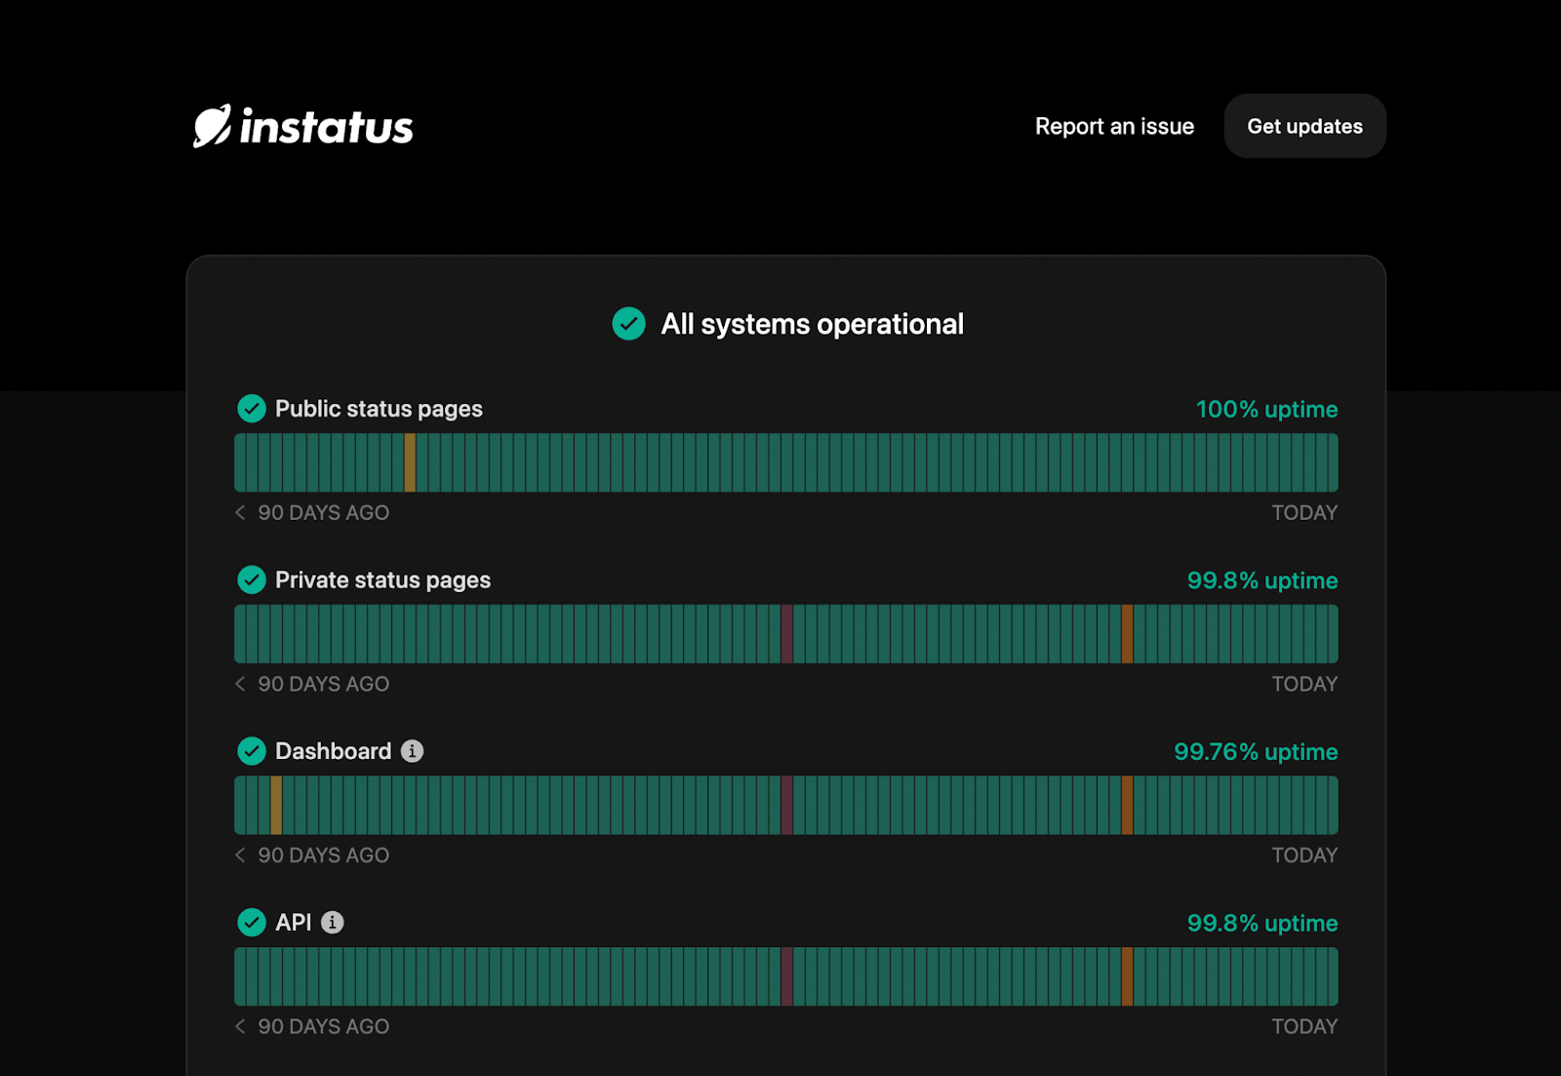1561x1076 pixels.
Task: Go back with the Public status pages 90 days chevron
Action: tap(240, 513)
